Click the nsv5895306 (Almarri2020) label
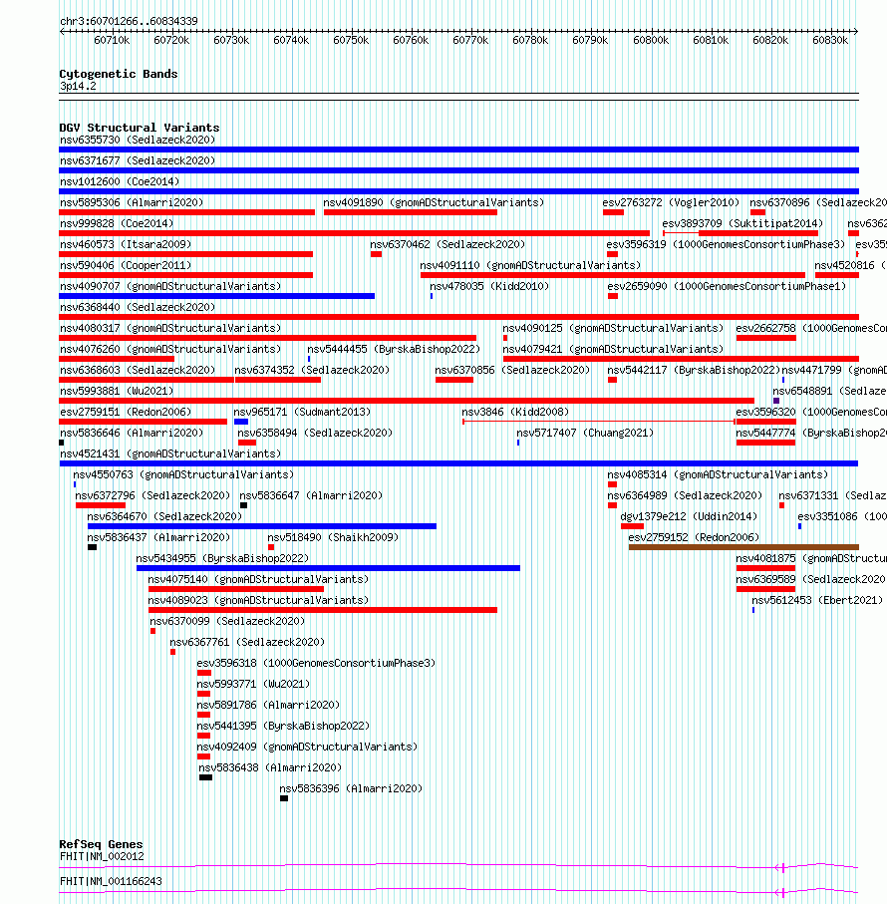The image size is (887, 904). click(x=132, y=202)
